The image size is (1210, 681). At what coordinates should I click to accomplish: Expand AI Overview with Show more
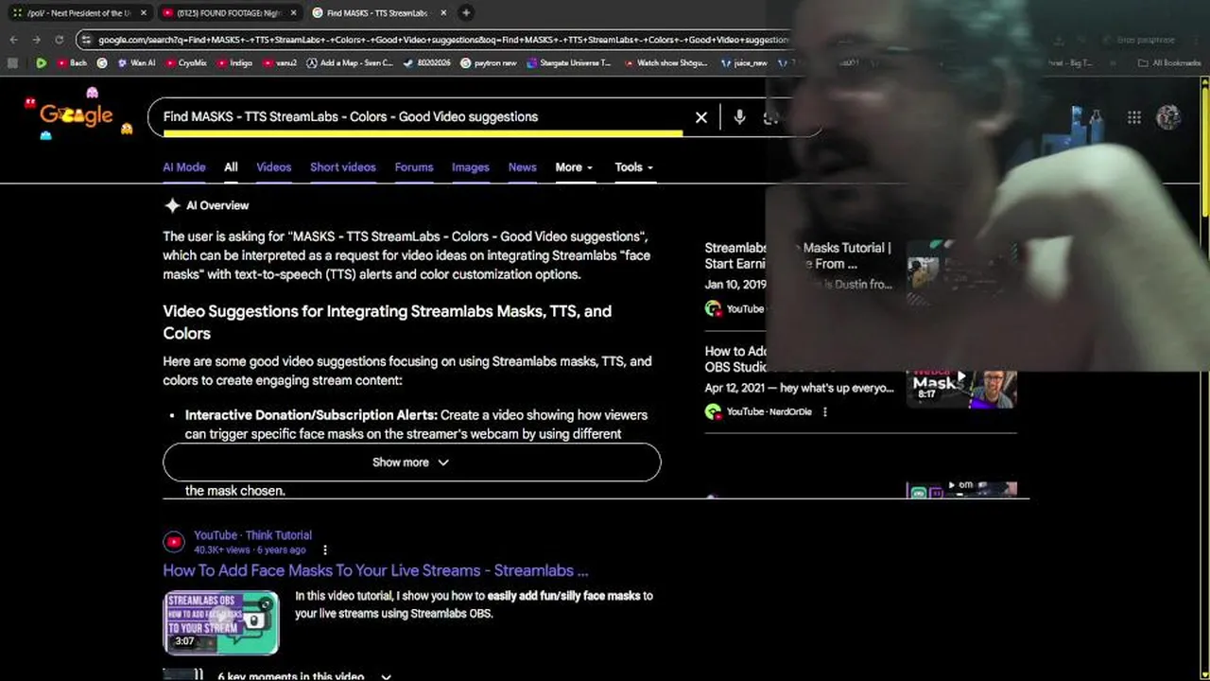(x=411, y=463)
